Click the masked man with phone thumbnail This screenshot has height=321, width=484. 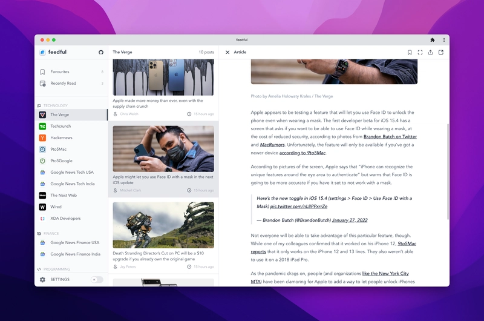click(163, 148)
